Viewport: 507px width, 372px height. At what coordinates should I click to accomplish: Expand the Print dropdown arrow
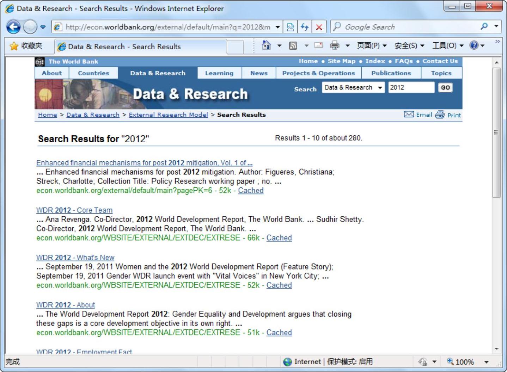point(347,45)
